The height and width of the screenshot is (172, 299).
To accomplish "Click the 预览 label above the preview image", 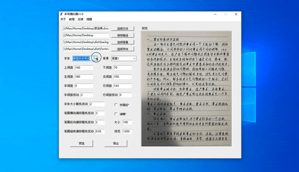I will [144, 28].
